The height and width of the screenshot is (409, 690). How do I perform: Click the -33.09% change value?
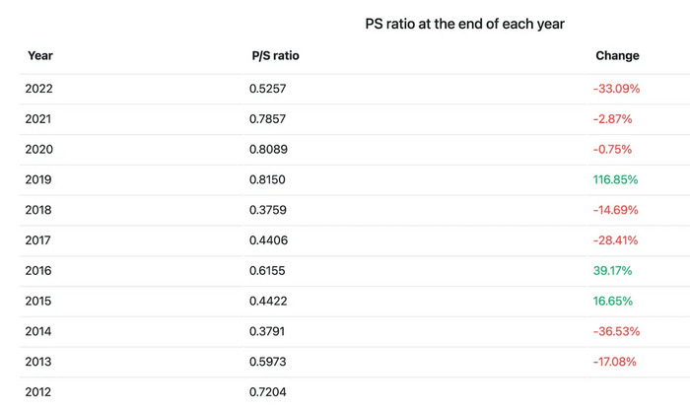[x=616, y=89]
